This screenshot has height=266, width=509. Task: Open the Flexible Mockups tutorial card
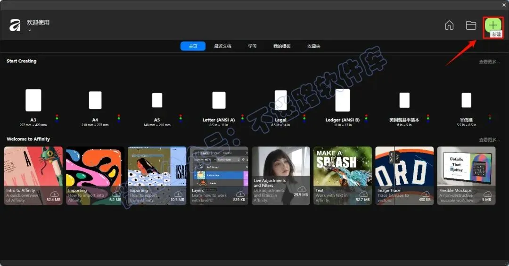pyautogui.click(x=466, y=176)
